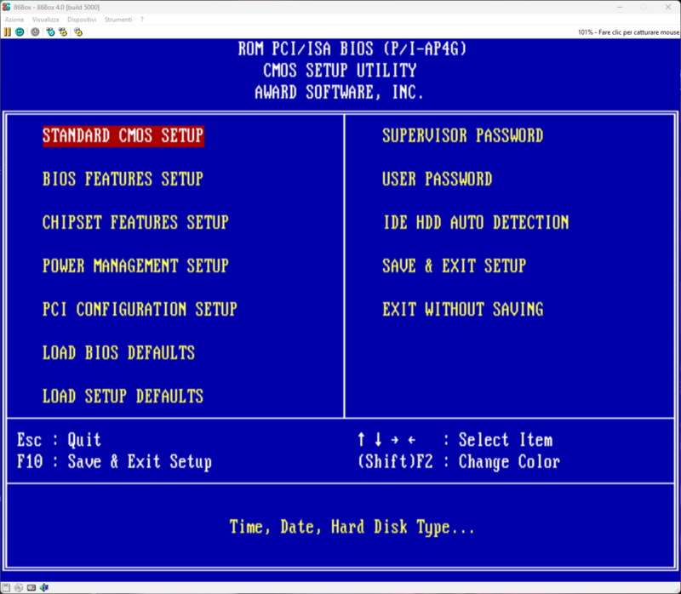Select STANDARD CMOS SETUP entry
The height and width of the screenshot is (594, 681).
[x=123, y=136]
